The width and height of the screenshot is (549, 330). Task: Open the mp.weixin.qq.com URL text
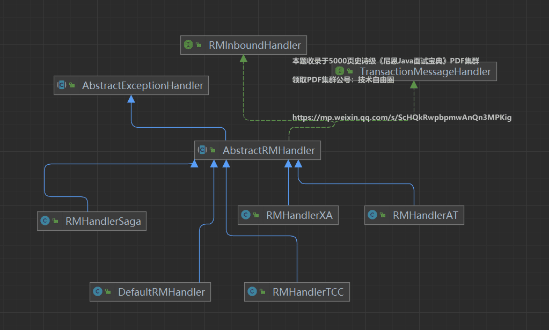point(402,118)
